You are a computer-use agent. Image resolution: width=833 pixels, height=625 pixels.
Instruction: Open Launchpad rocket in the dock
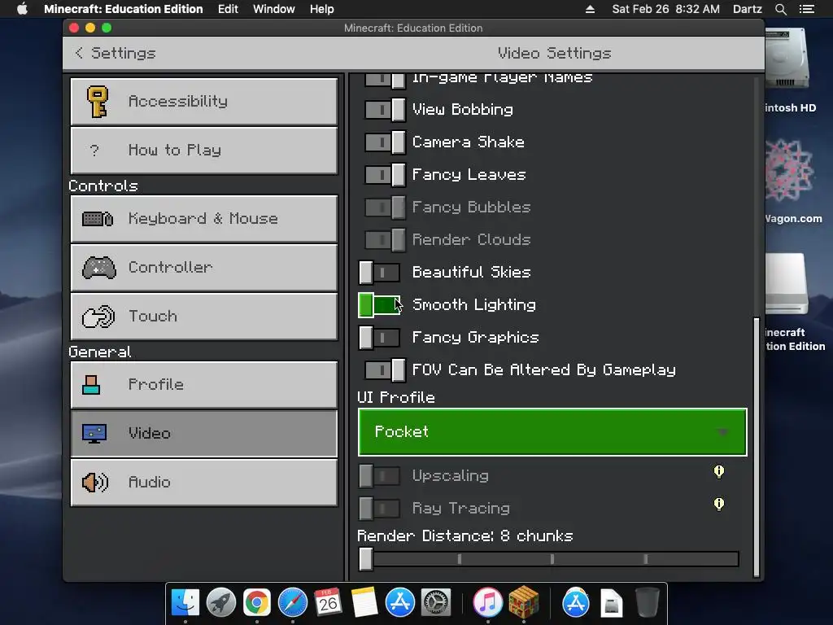coord(221,602)
